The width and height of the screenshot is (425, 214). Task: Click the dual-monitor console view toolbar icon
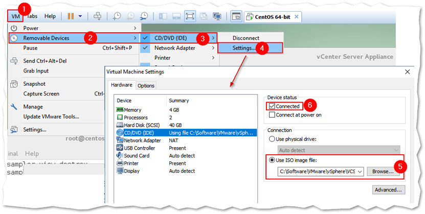217,16
